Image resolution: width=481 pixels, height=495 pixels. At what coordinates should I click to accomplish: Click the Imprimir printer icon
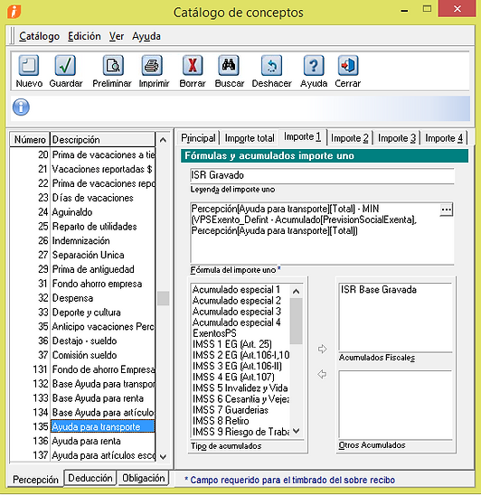(x=152, y=65)
